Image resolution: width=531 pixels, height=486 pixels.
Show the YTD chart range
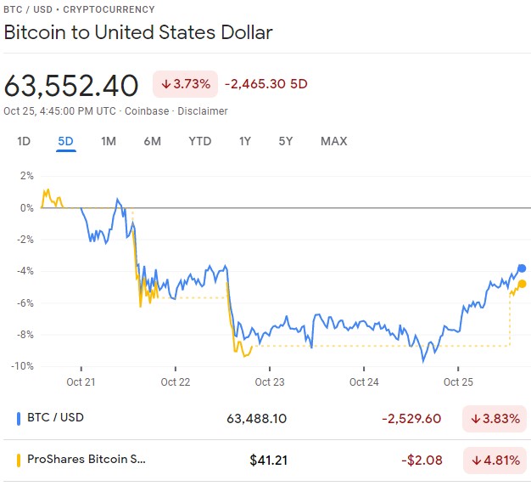pos(200,141)
